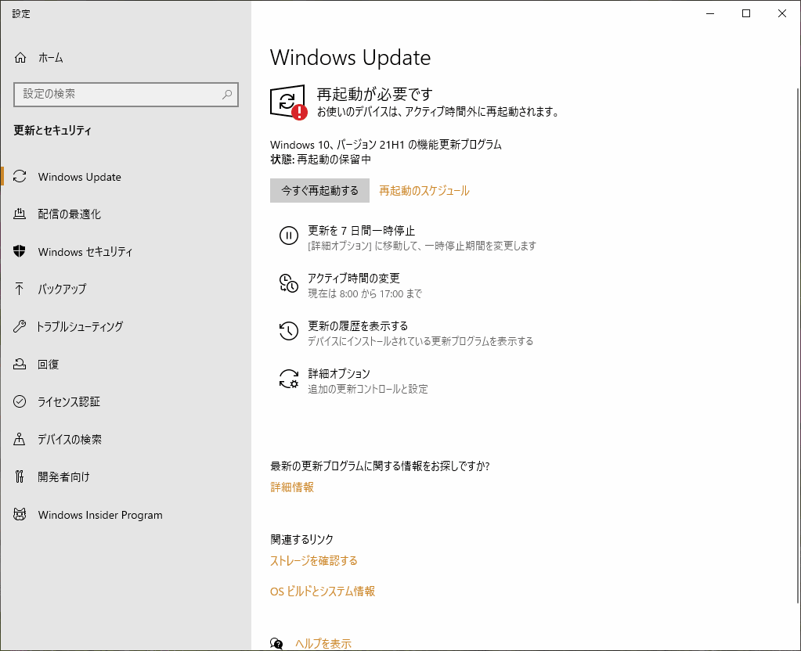This screenshot has width=801, height=651.
Task: Open the 回復 page
Action: click(125, 364)
